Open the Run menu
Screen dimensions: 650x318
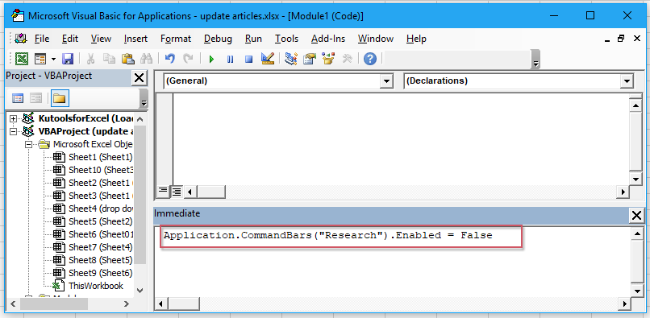253,39
